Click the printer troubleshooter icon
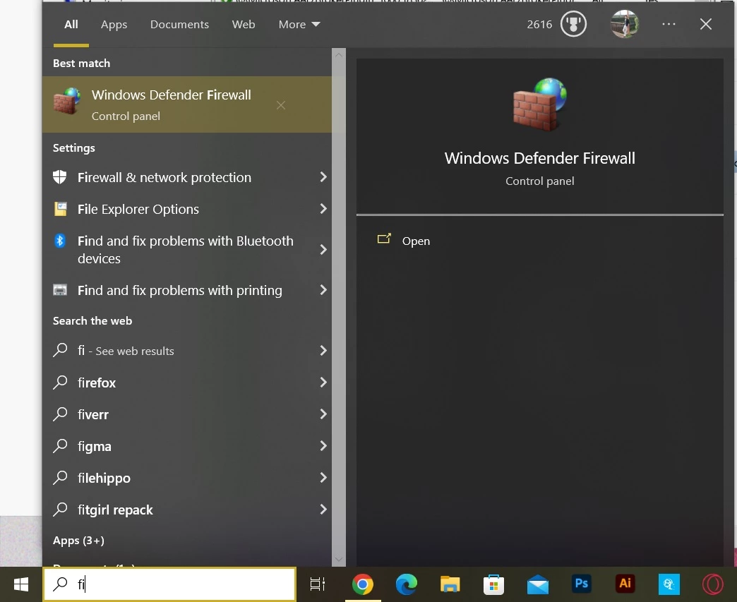The image size is (737, 602). [60, 290]
